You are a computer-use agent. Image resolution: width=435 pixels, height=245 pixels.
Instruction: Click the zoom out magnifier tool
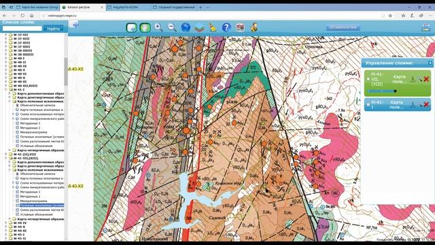click(x=172, y=27)
